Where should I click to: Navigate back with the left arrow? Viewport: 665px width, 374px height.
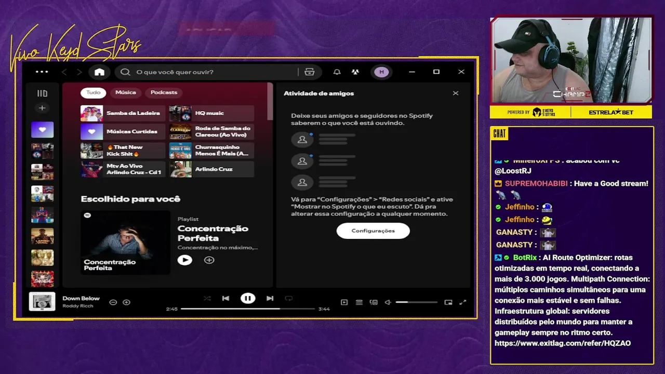coord(64,72)
